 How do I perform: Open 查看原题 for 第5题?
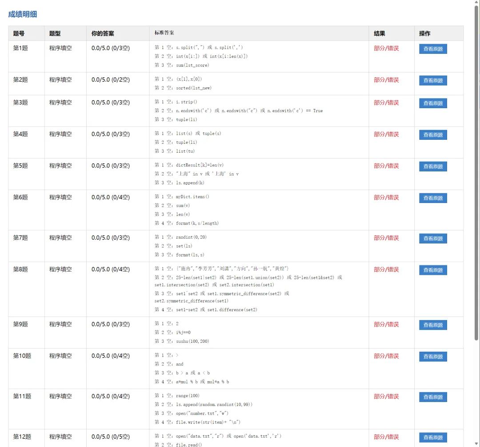(433, 166)
